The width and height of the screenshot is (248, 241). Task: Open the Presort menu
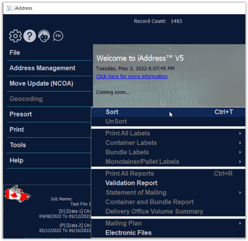click(21, 114)
